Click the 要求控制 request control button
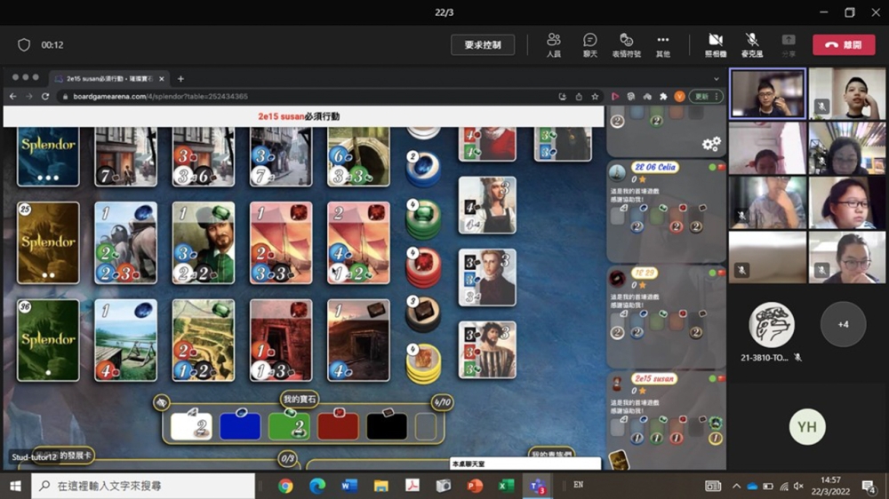The image size is (889, 499). (x=483, y=44)
